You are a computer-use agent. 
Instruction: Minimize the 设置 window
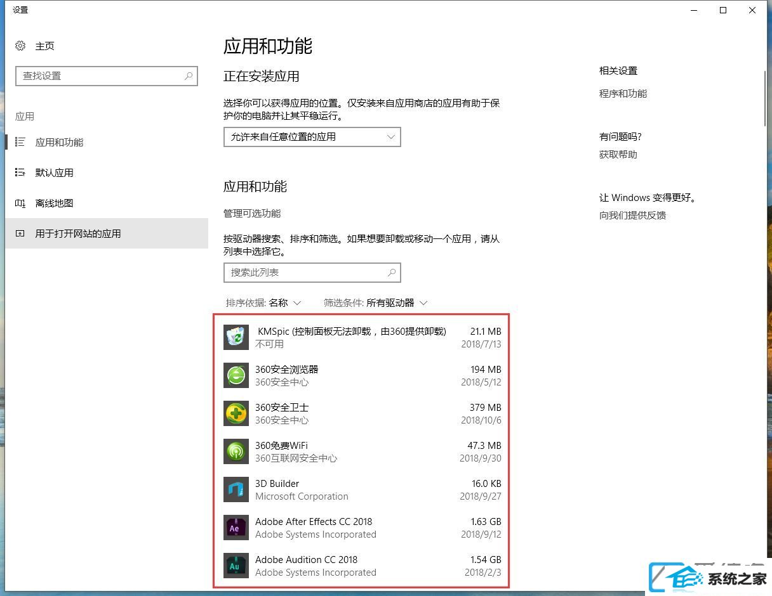[694, 10]
